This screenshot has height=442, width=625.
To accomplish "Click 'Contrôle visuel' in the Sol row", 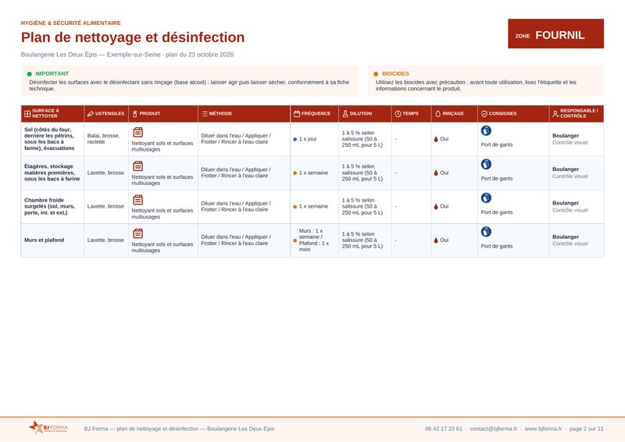I will click(570, 142).
